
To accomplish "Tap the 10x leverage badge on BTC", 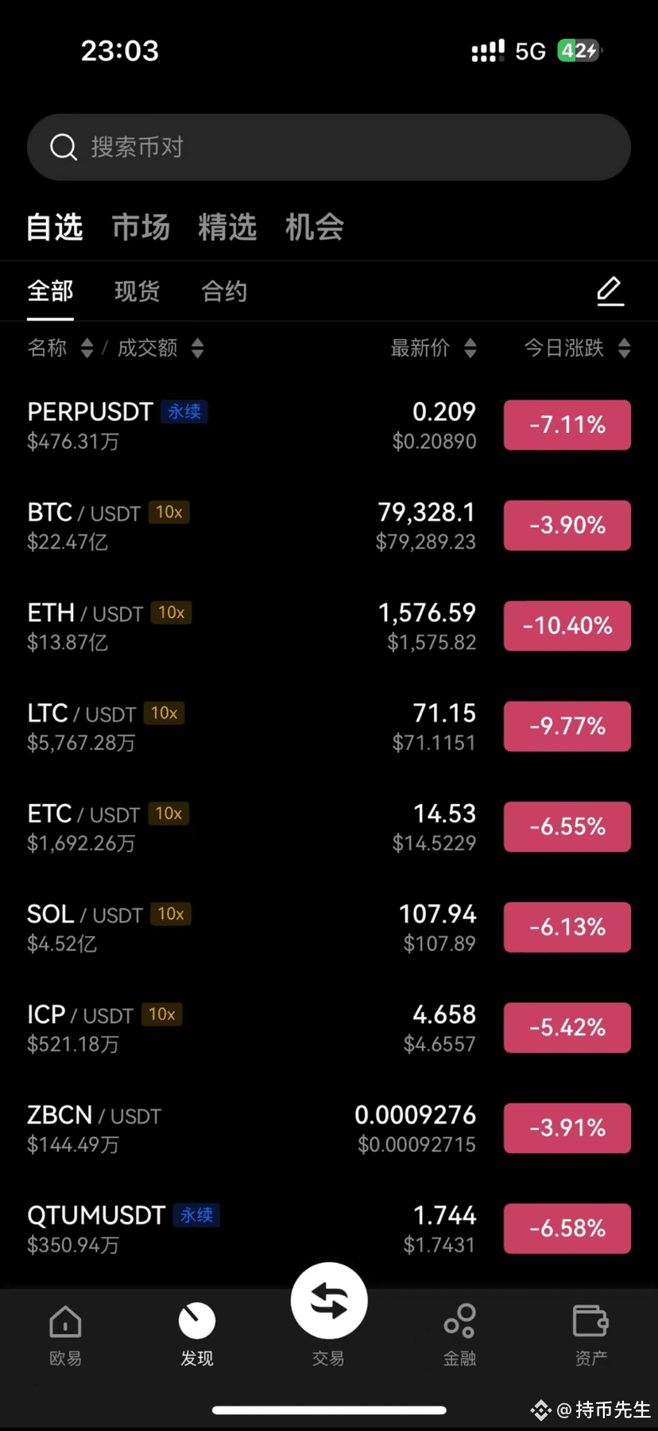I will tap(168, 512).
